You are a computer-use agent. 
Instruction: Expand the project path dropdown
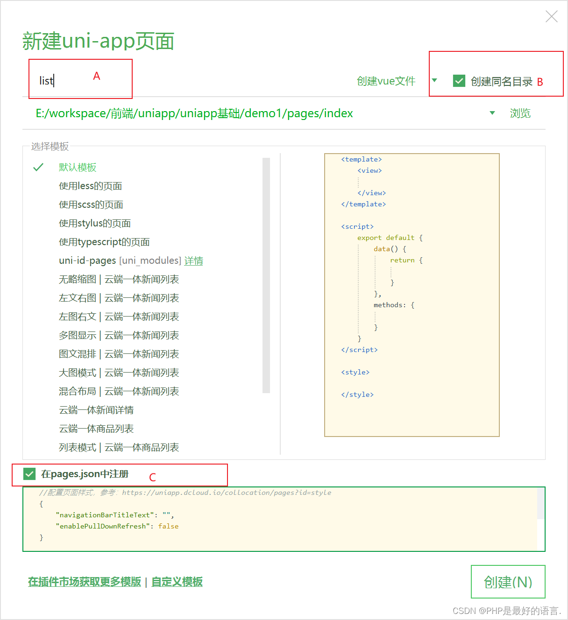click(x=492, y=113)
